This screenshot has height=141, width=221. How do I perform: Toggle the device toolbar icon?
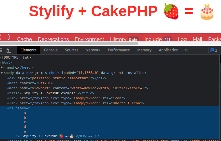point(9,50)
